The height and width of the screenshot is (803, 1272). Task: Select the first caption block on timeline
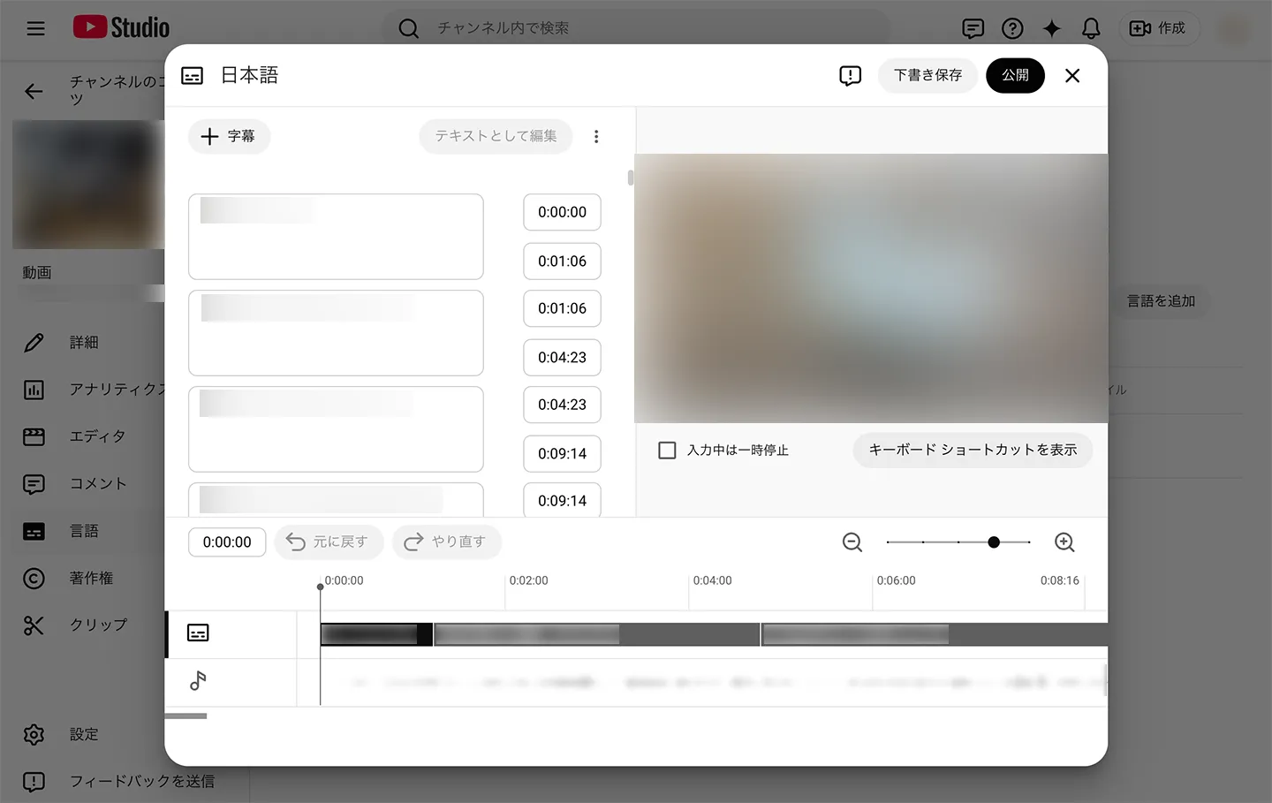coord(376,634)
